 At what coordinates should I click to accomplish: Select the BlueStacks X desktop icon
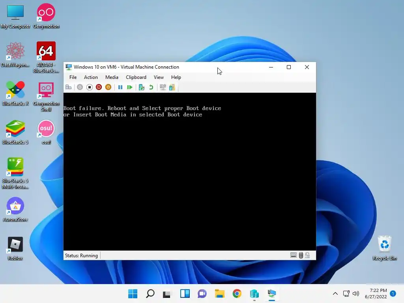15,94
